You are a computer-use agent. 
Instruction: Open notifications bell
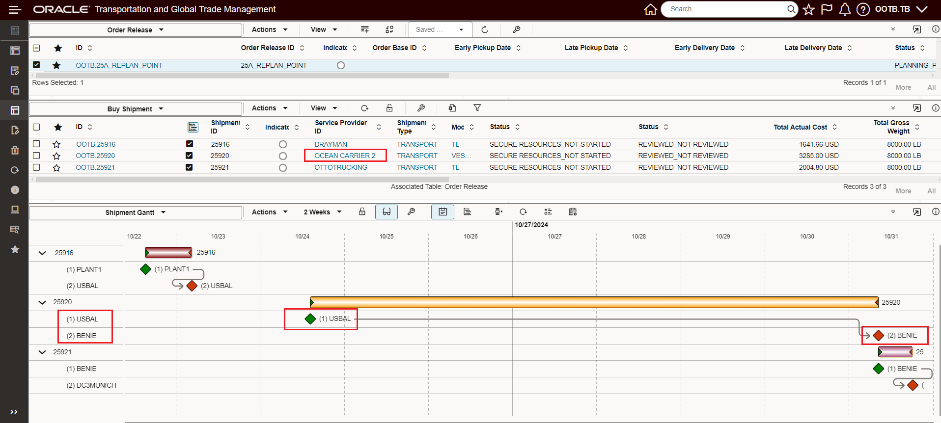coord(845,9)
